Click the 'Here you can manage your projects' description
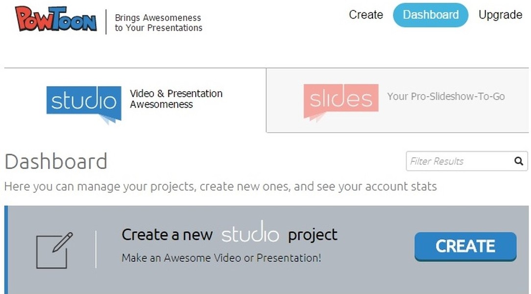Viewport: 531px width, 294px height. click(x=220, y=187)
